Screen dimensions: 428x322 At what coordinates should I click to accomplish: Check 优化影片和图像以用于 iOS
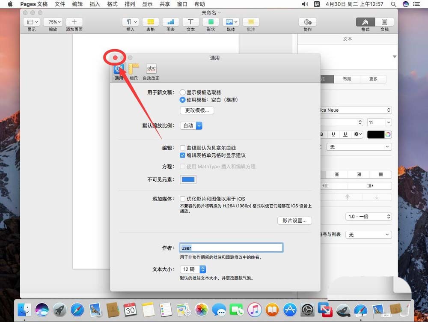point(182,198)
